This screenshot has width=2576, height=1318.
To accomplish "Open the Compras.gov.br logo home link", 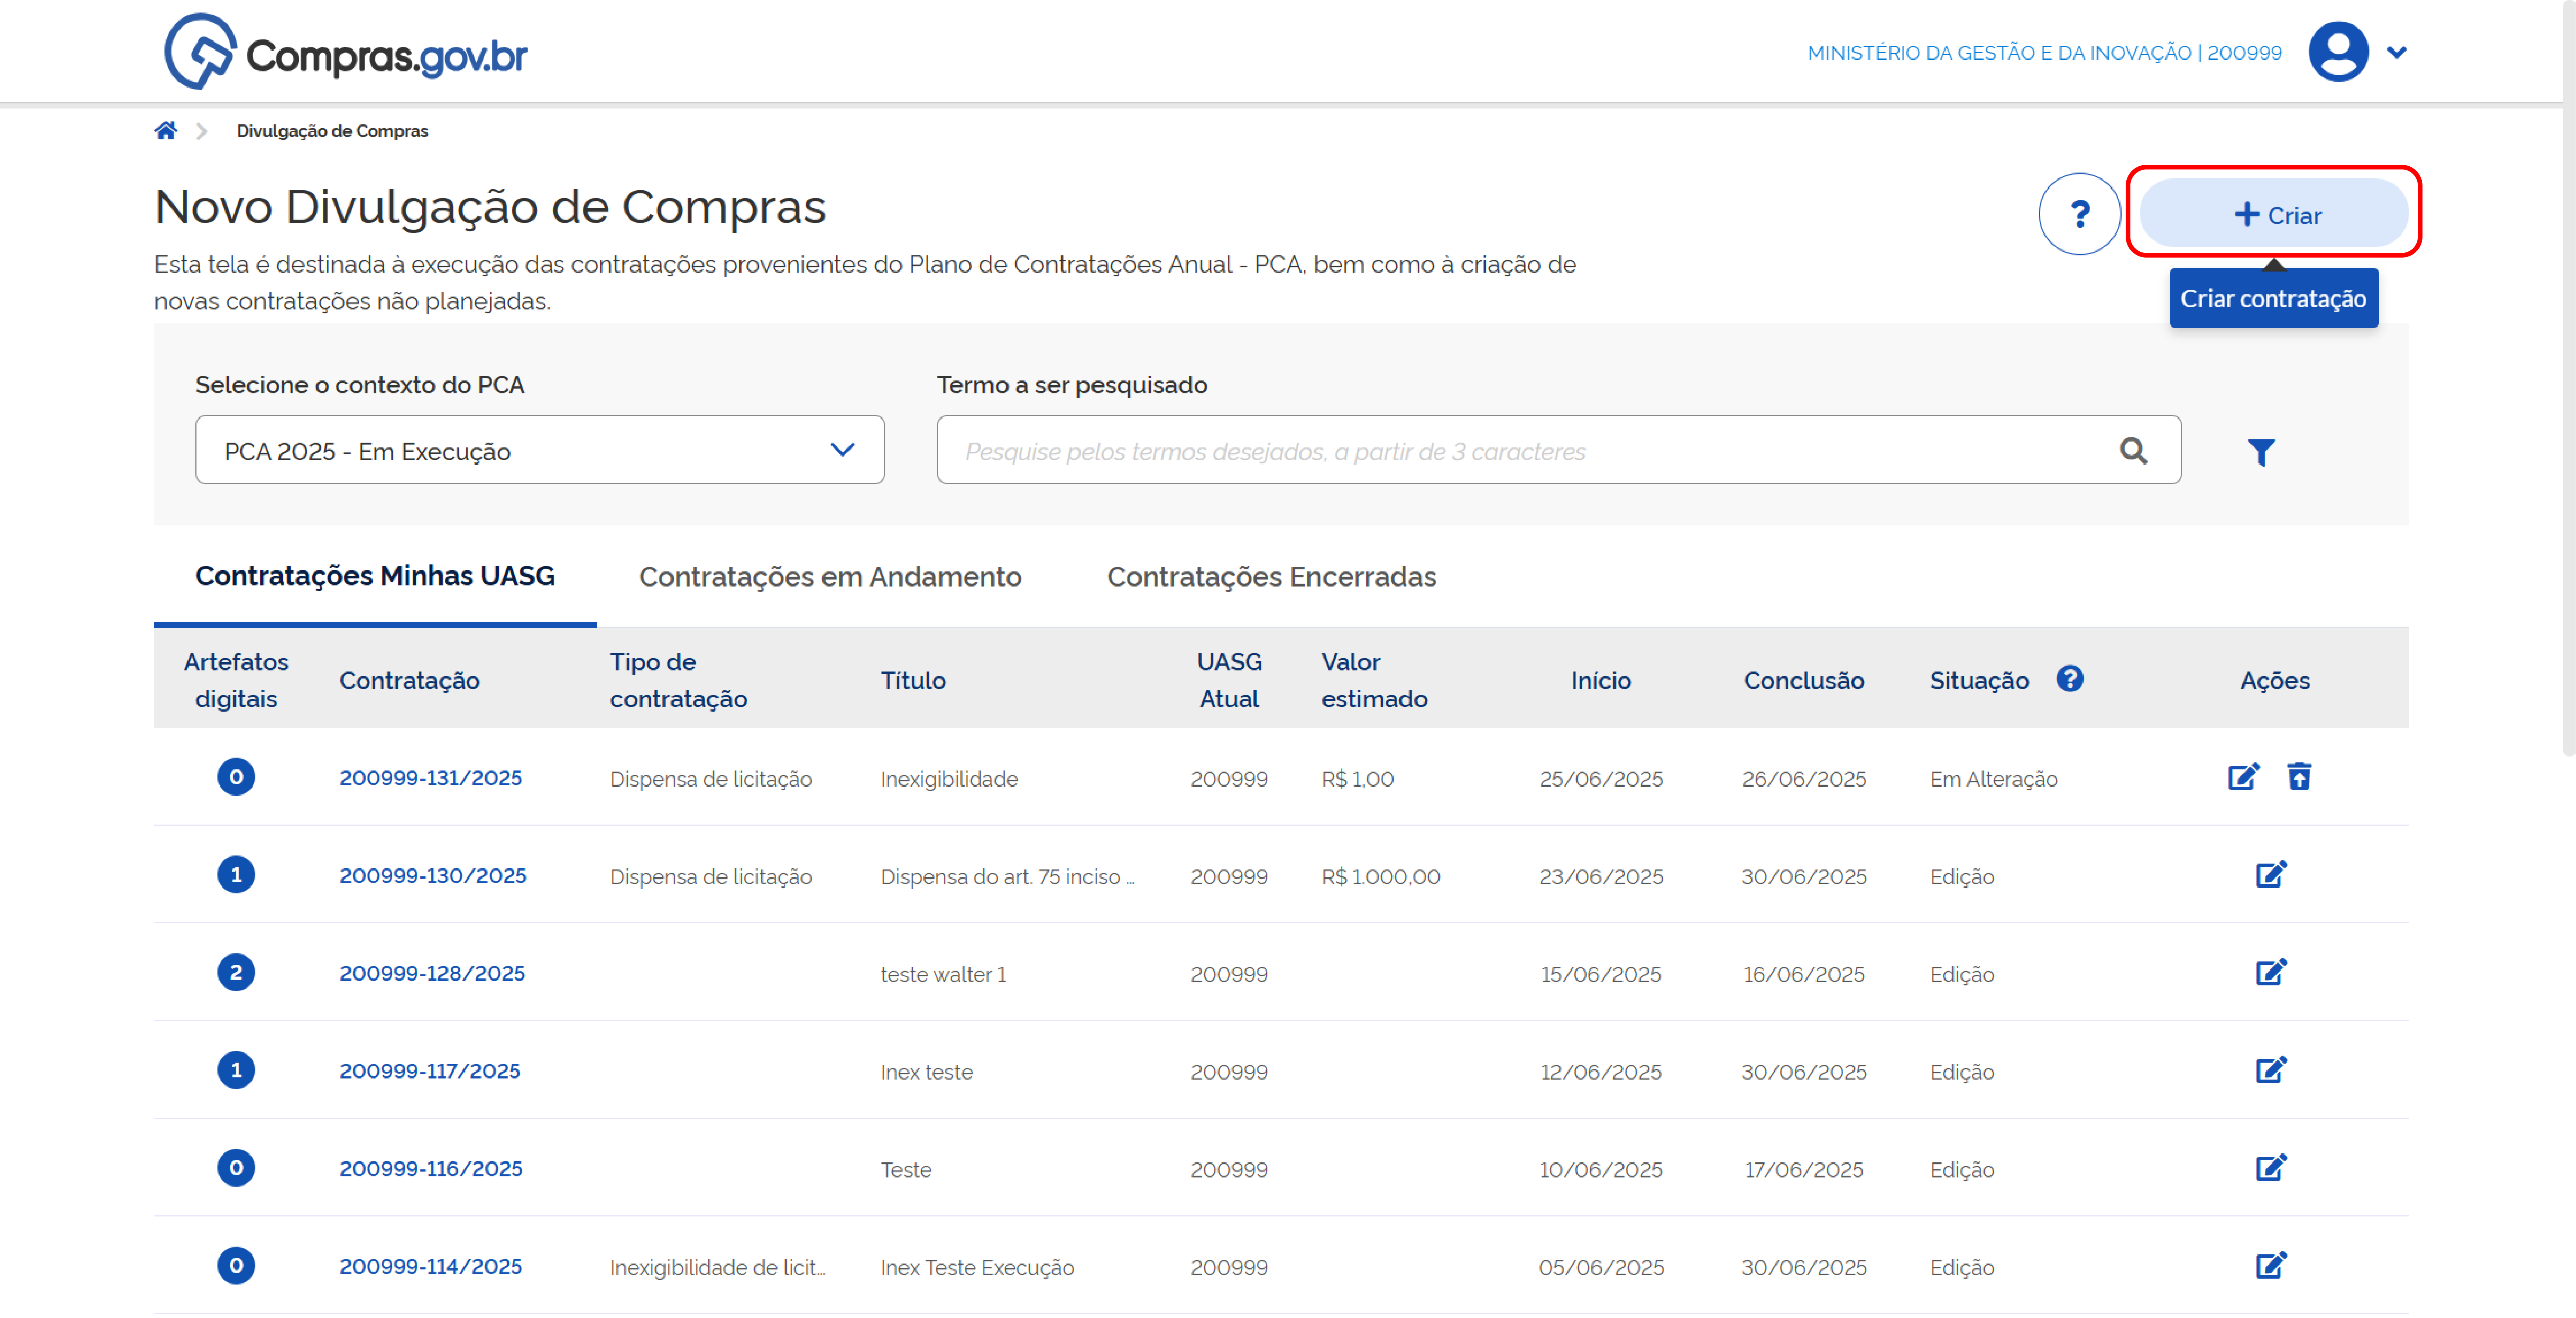I will [x=345, y=52].
